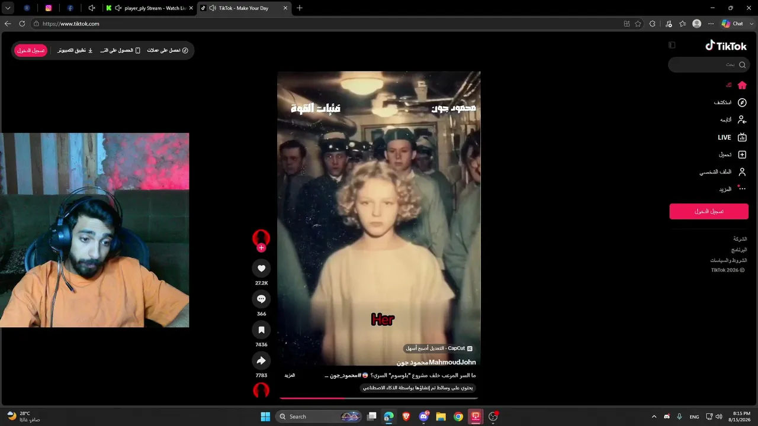The height and width of the screenshot is (426, 758).
Task: Open the MahmoudJohn creator name link
Action: (x=436, y=362)
